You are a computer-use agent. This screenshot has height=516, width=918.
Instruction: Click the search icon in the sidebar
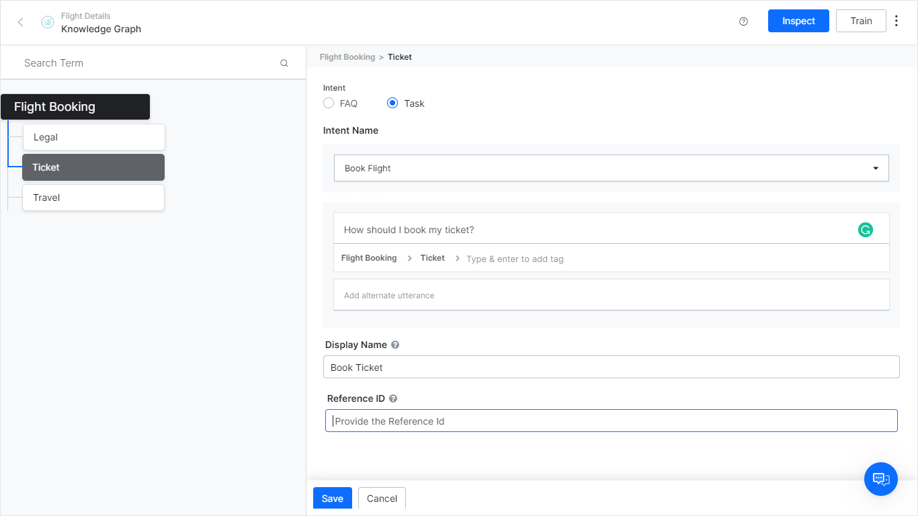[x=284, y=62]
